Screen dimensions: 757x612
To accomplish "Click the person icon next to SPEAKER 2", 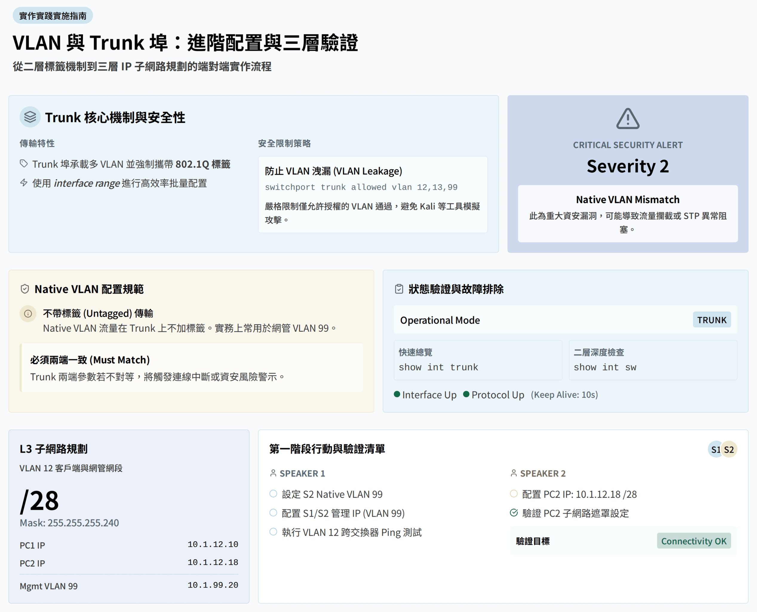I will (x=514, y=473).
